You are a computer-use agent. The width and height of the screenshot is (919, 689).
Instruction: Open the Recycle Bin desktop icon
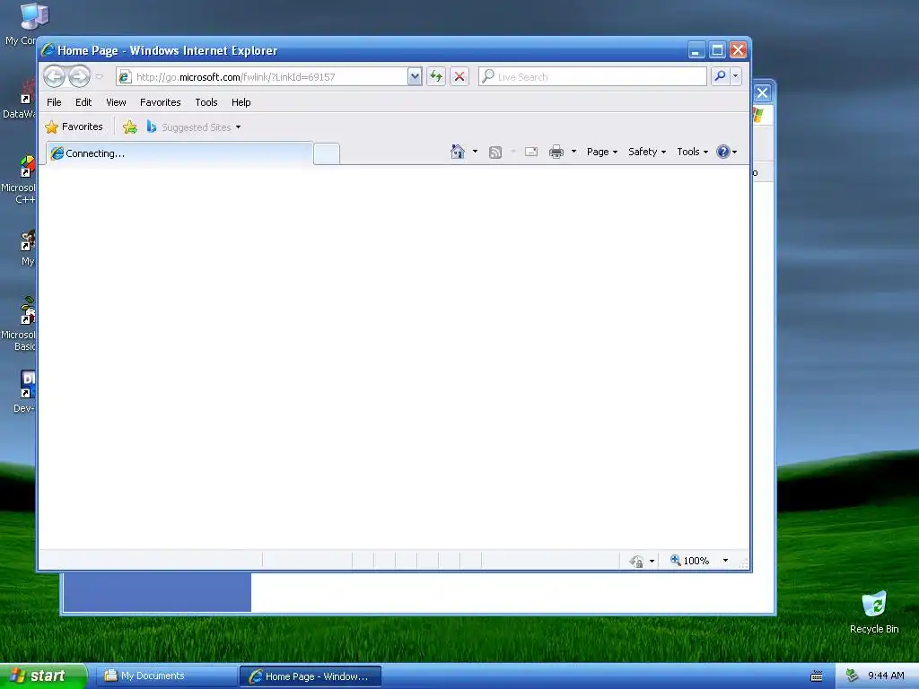(874, 612)
